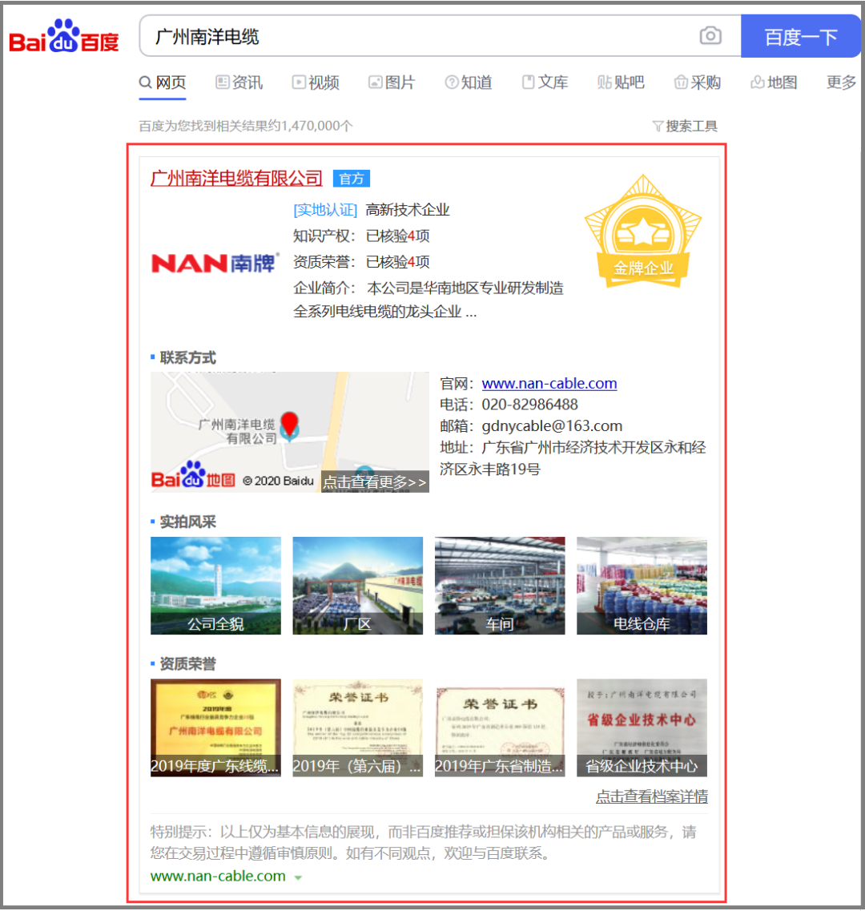Viewport: 865px width, 911px height.
Task: Click the 高新技术企业 label
Action: coord(408,210)
